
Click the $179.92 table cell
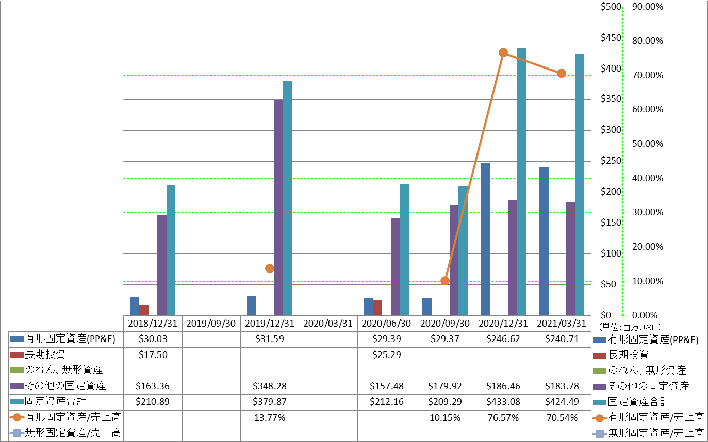pyautogui.click(x=445, y=386)
